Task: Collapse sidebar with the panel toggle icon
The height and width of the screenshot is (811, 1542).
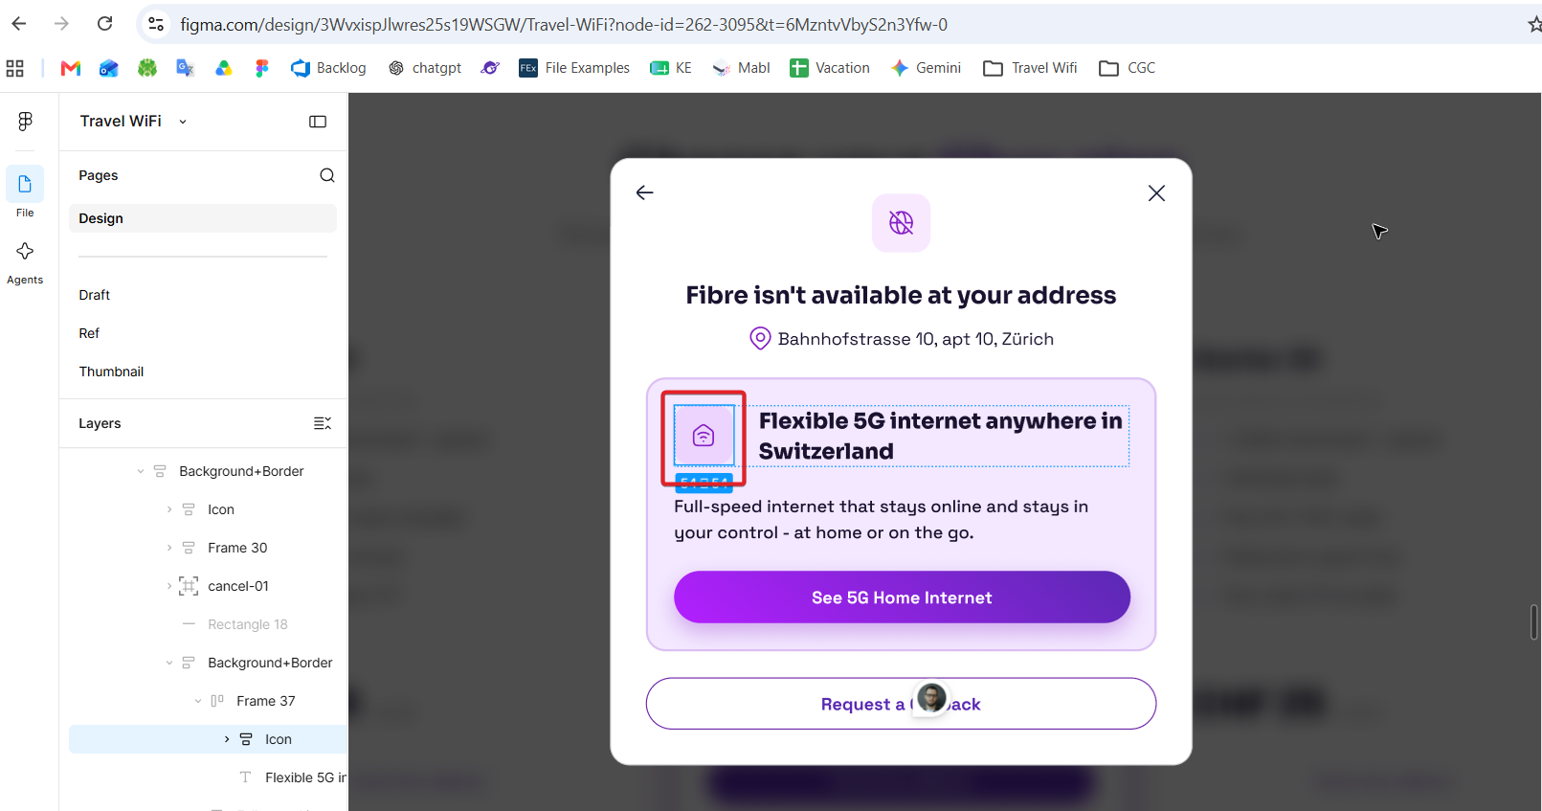Action: [318, 122]
